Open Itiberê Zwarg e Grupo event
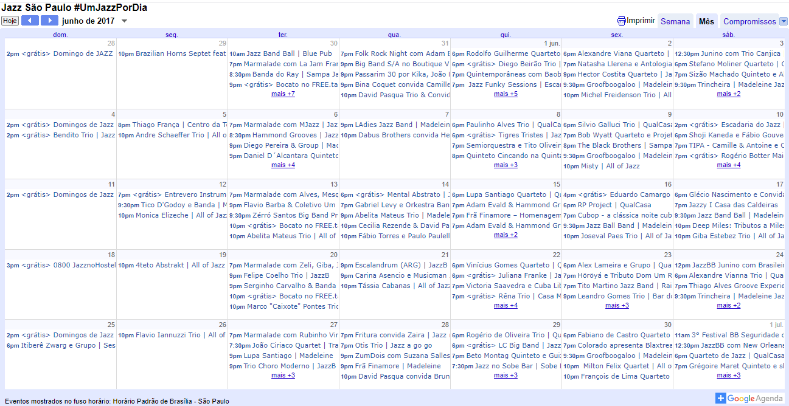789x406 pixels. pyautogui.click(x=61, y=346)
